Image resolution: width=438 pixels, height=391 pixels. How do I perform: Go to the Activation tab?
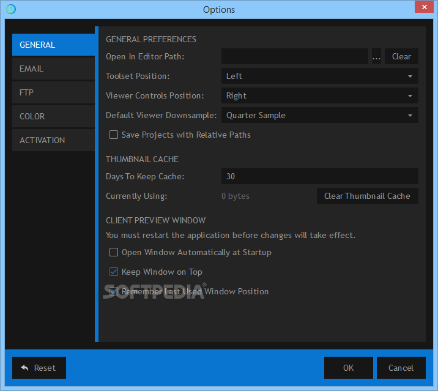point(53,140)
